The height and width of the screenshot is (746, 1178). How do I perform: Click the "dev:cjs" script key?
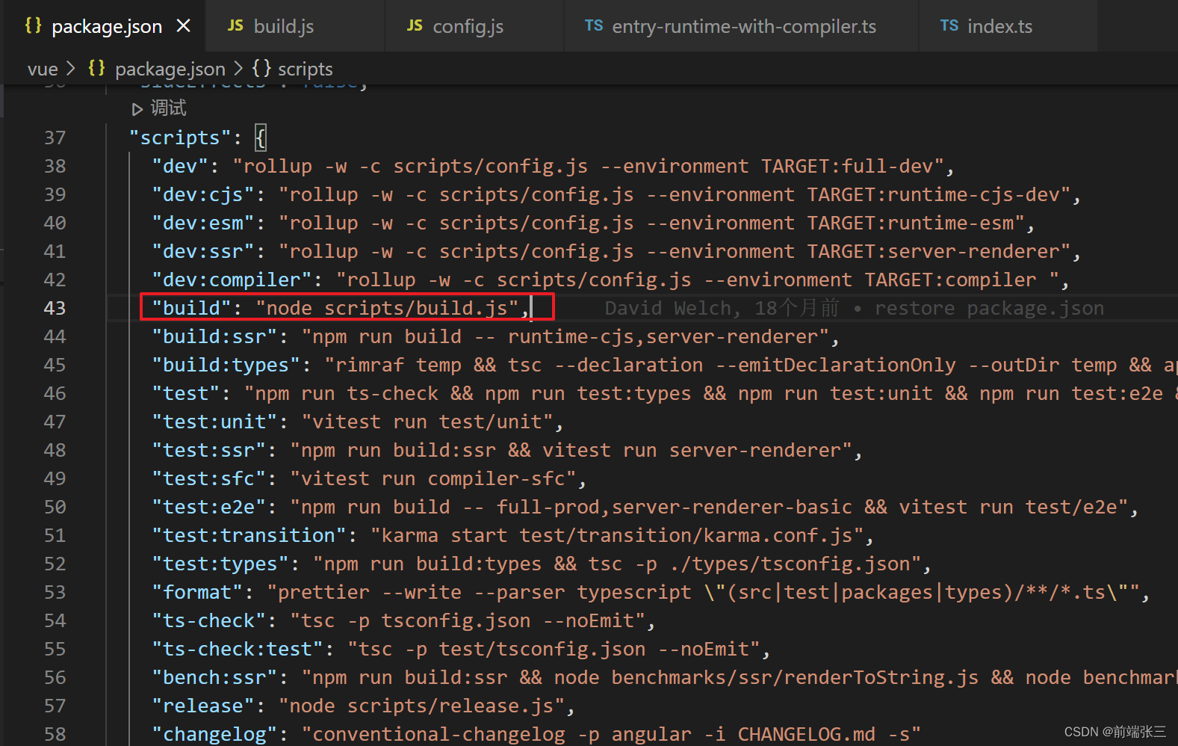(x=203, y=194)
